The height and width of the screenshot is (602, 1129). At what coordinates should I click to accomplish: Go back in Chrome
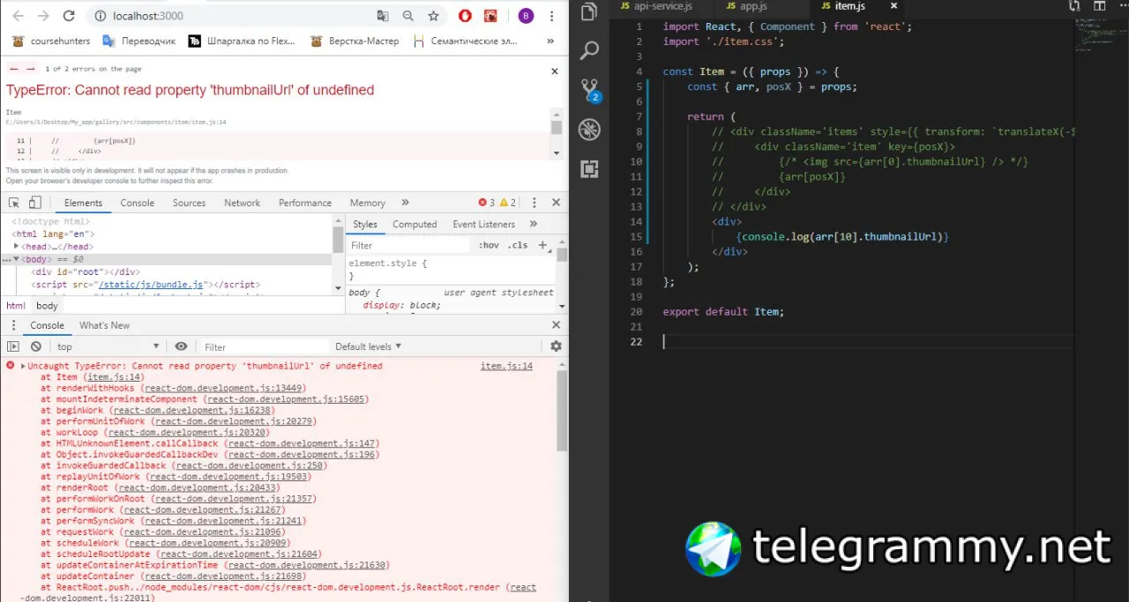18,16
